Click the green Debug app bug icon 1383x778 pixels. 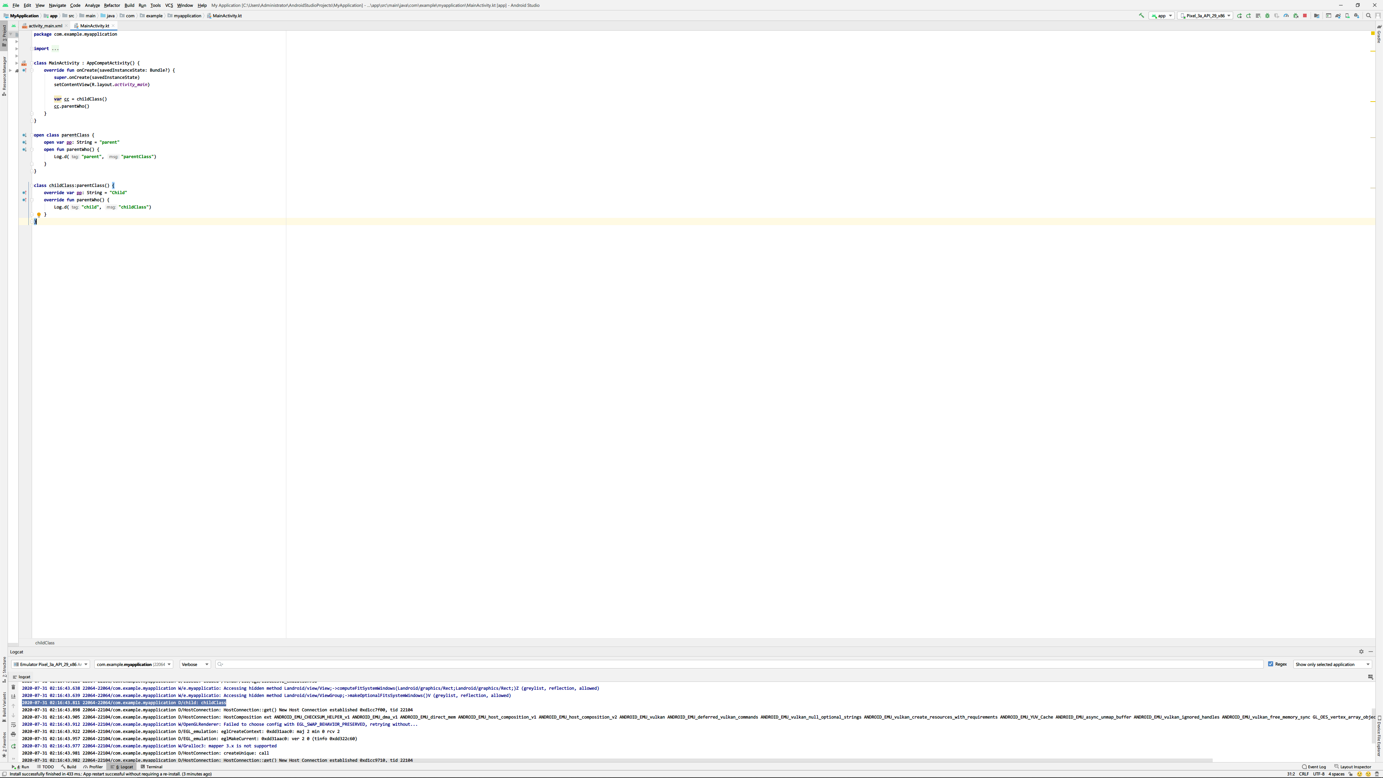tap(1267, 15)
